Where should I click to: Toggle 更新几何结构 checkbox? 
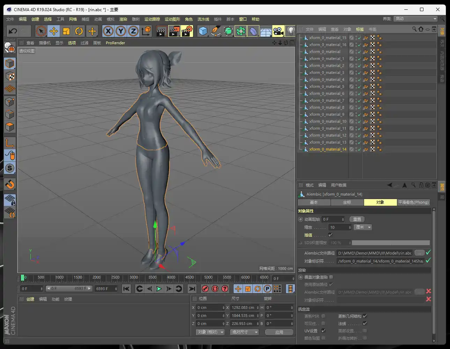point(365,316)
